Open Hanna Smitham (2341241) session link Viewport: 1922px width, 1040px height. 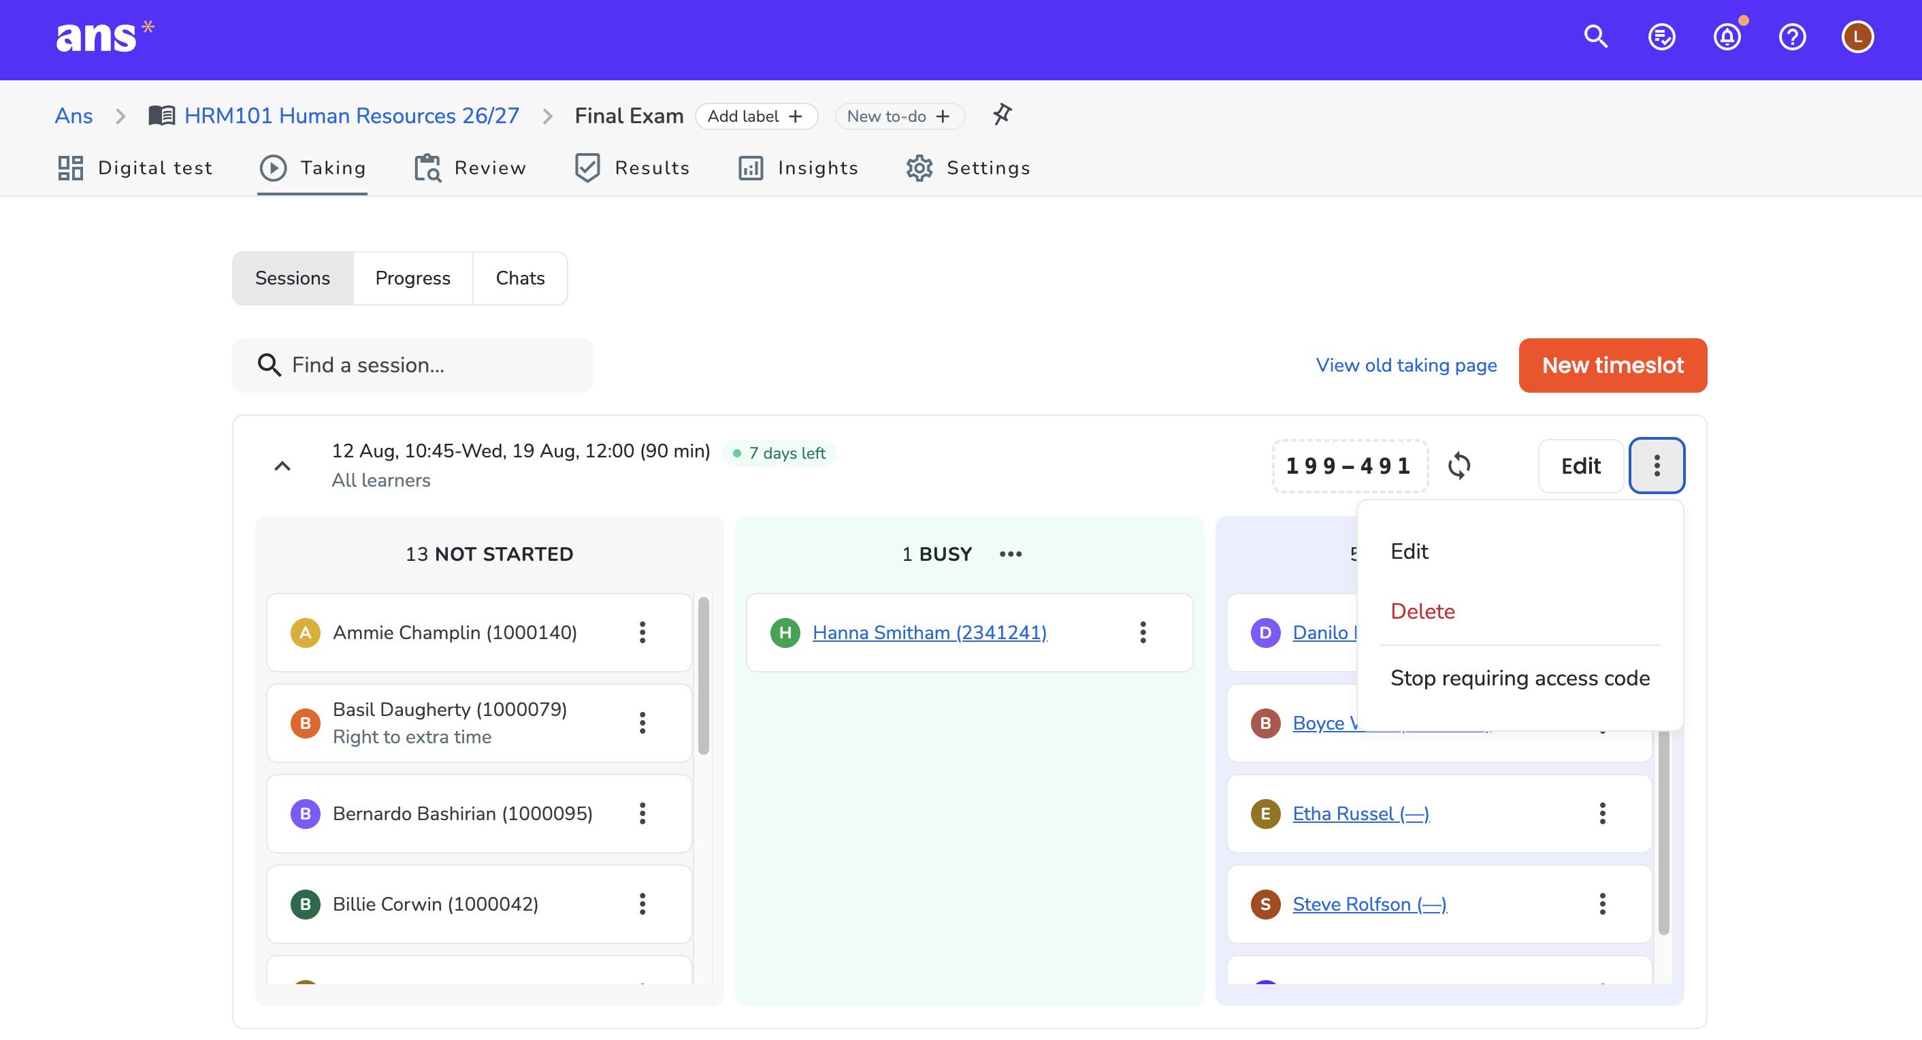(930, 633)
